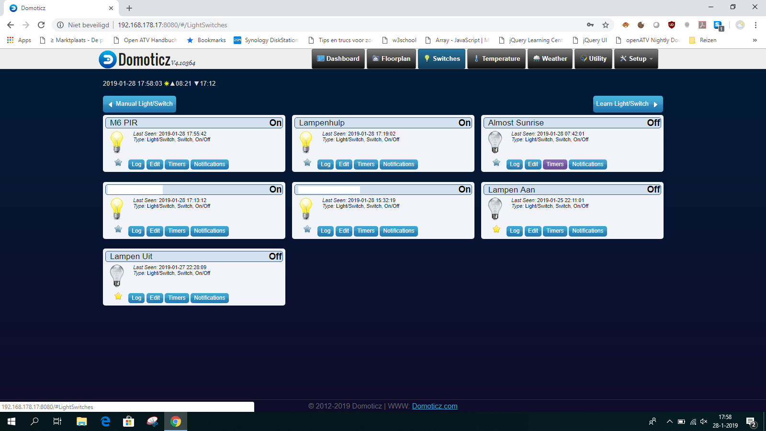Favorite star on switch seen 17:13:12
Screen dimensions: 766x431
[x=118, y=229]
